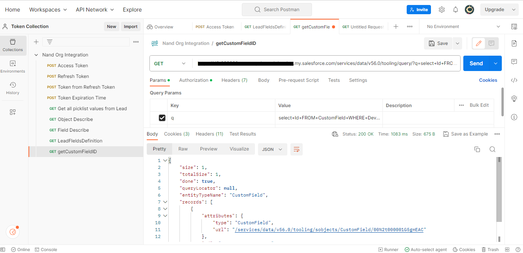Switch to the Pre-request Script tab
The height and width of the screenshot is (253, 523).
299,80
